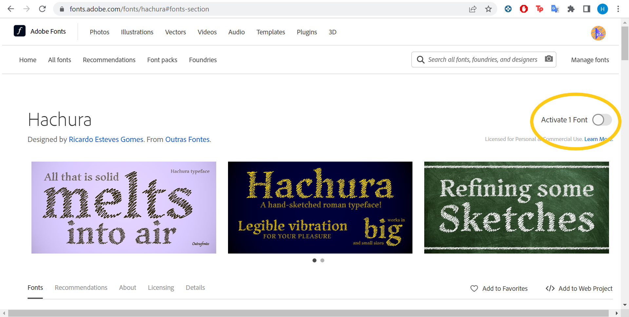Toggle the Activate 1 Font switch
This screenshot has height=317, width=629.
[x=602, y=120]
